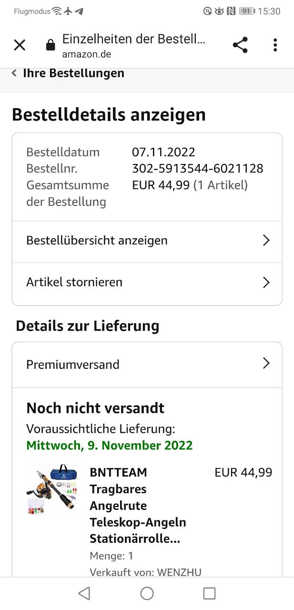Tap the amazon.de address bar title
This screenshot has width=294, height=610.
click(x=133, y=45)
